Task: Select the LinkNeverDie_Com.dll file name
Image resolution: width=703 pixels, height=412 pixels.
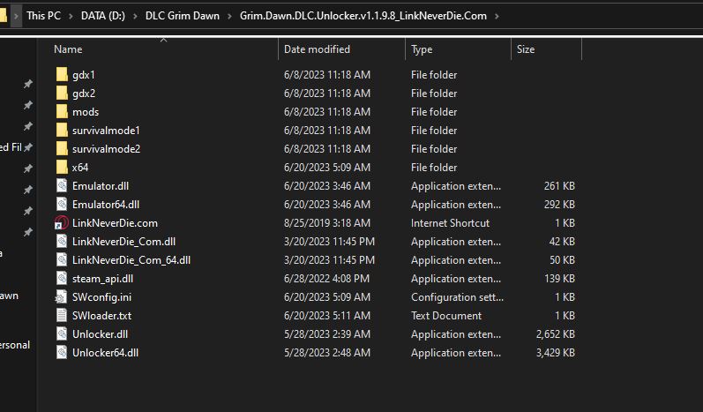Action: tap(123, 241)
